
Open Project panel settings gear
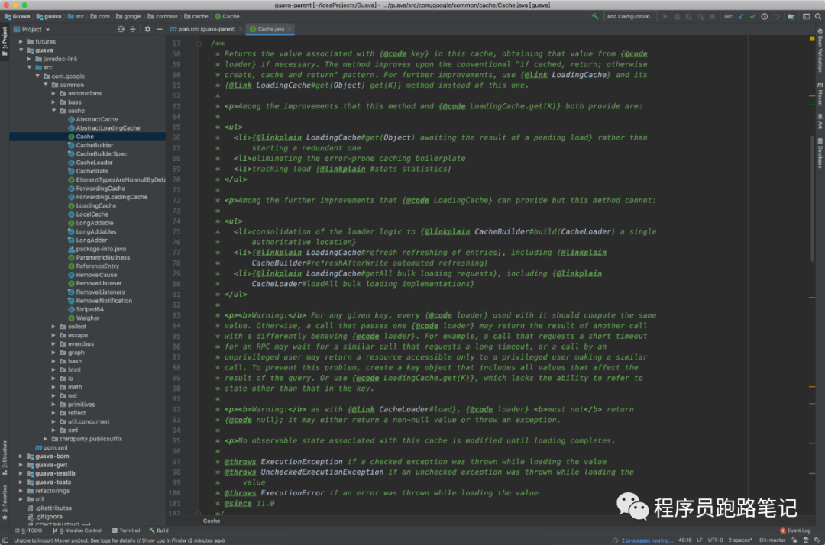147,30
